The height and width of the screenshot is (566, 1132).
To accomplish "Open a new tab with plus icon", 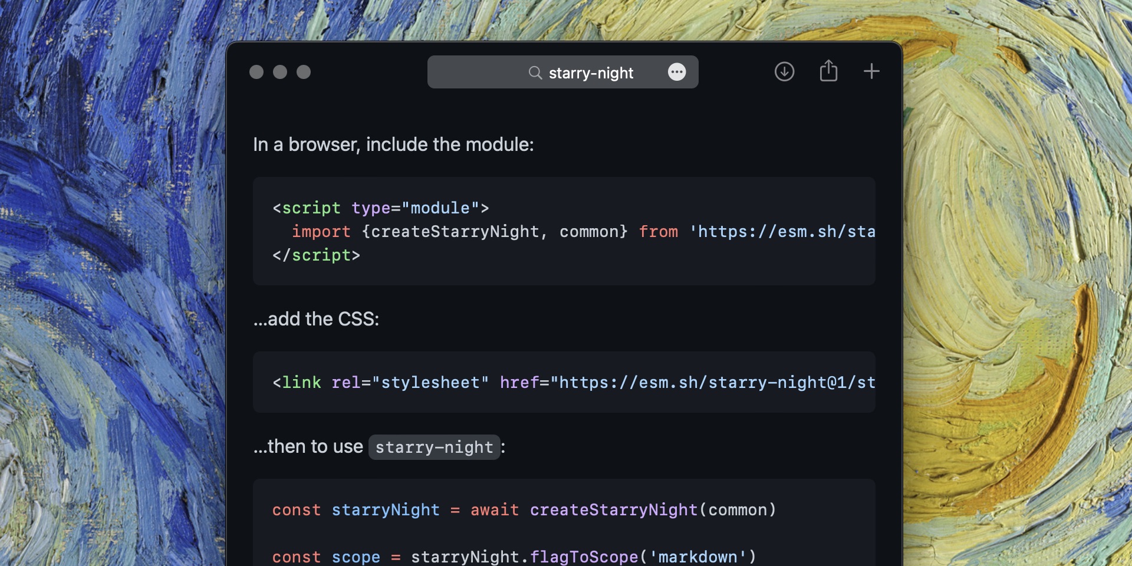I will pos(871,71).
